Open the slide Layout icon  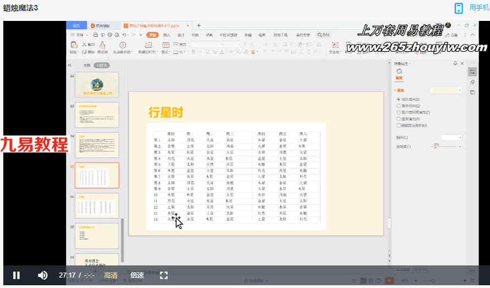[x=166, y=45]
